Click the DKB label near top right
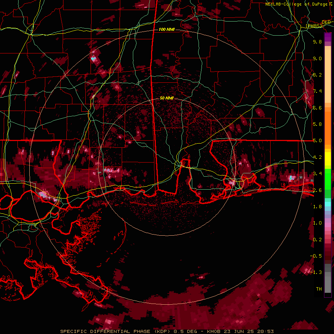 click(326, 22)
